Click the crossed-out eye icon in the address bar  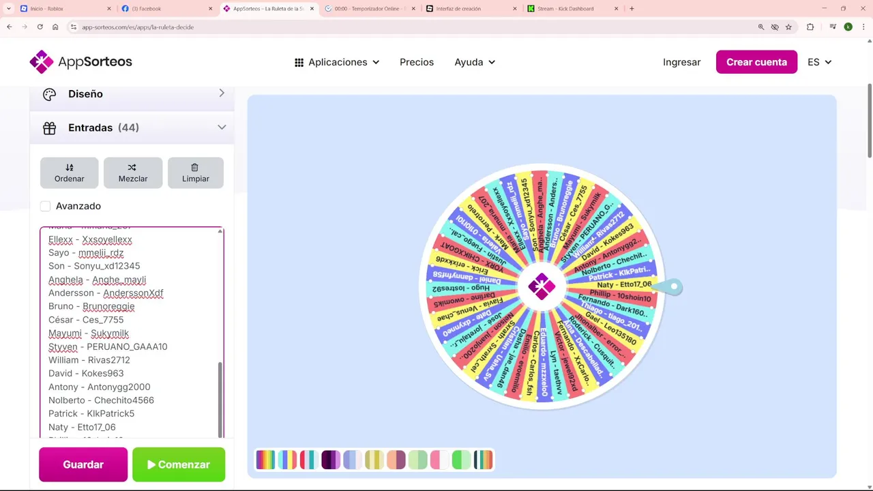click(x=775, y=27)
